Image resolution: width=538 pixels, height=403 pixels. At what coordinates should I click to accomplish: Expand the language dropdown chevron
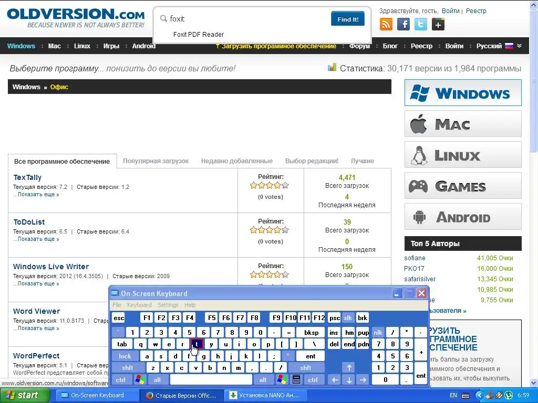(519, 46)
